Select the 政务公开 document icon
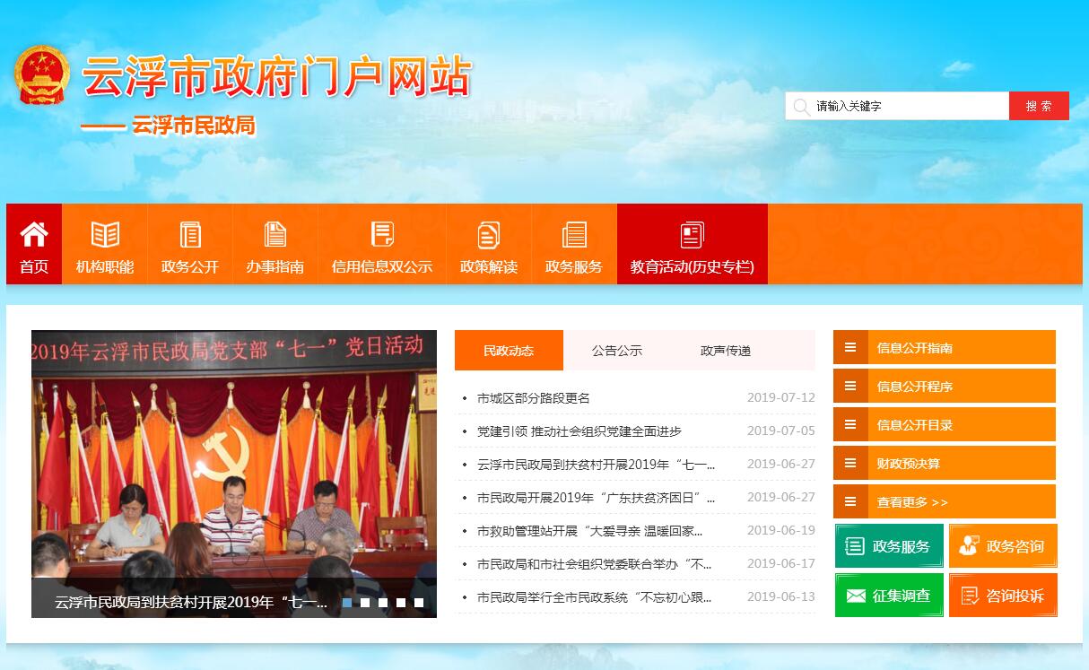The image size is (1089, 670). coord(190,235)
